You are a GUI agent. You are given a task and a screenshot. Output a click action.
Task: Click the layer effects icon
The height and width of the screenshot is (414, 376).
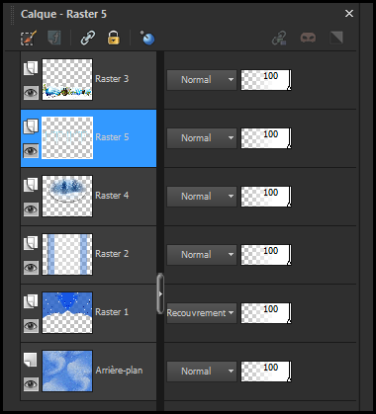54,38
